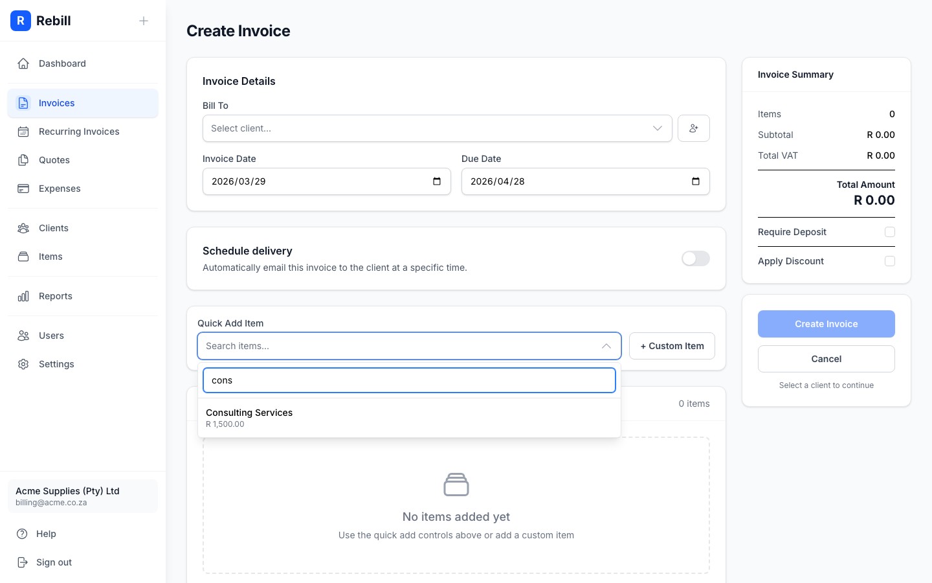
Task: Click the Custom Item button
Action: (x=672, y=346)
